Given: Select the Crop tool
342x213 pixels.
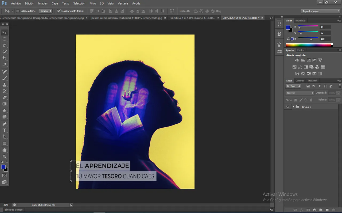Looking at the screenshot, I should 5,58.
